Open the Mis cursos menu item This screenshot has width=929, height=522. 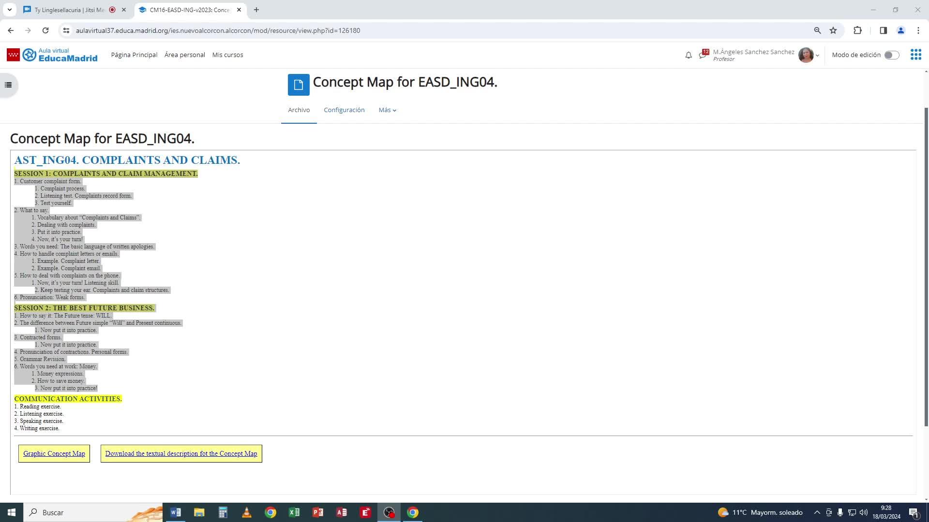(x=227, y=55)
